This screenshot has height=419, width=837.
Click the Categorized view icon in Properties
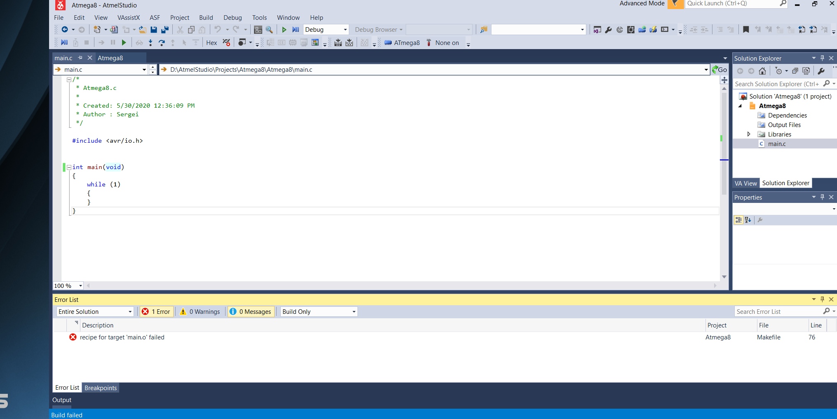[738, 220]
